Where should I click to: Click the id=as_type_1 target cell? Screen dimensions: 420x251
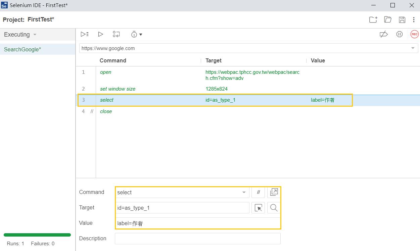pyautogui.click(x=221, y=100)
